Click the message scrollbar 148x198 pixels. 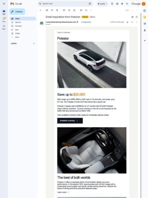[x=141, y=106]
